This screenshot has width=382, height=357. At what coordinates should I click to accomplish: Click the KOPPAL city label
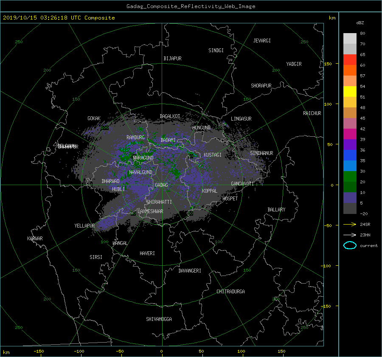pos(210,191)
